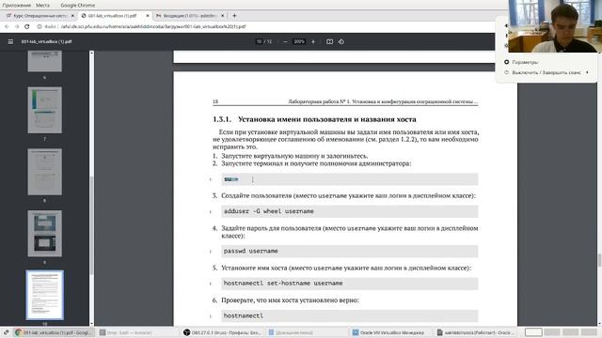Edit the page number field
Screen dimensions: 602x338
point(260,41)
